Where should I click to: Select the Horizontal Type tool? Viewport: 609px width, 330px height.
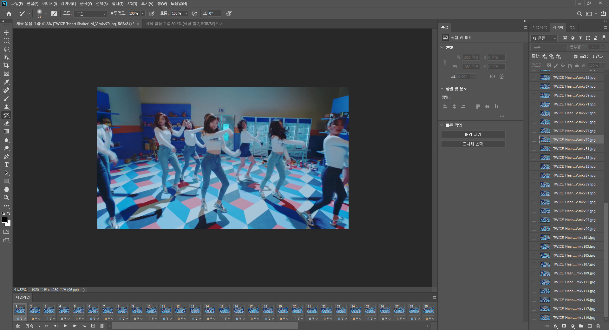point(6,165)
